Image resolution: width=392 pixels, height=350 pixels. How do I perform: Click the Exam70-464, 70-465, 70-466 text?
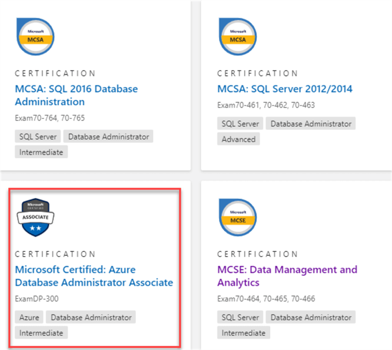click(266, 299)
